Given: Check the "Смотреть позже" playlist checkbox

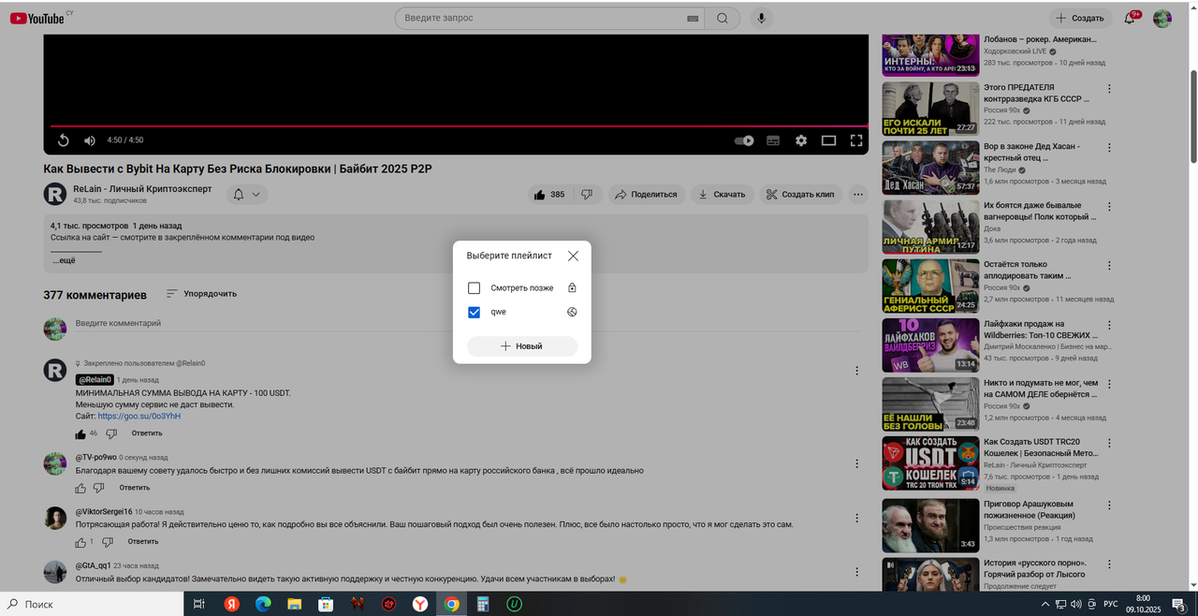Looking at the screenshot, I should (474, 288).
